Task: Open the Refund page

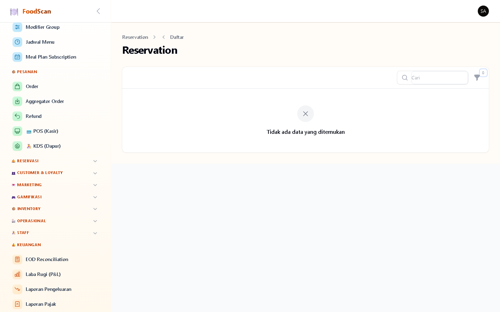Action: coord(55,116)
